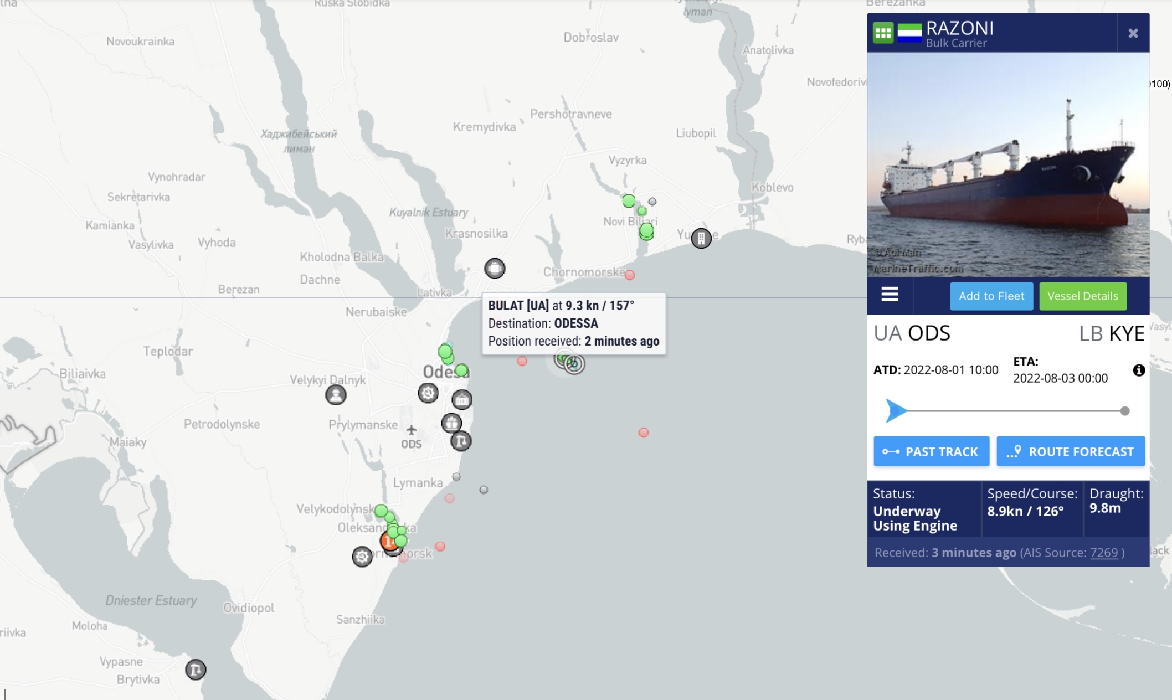Select the building port marker near Yuzhne

[701, 238]
